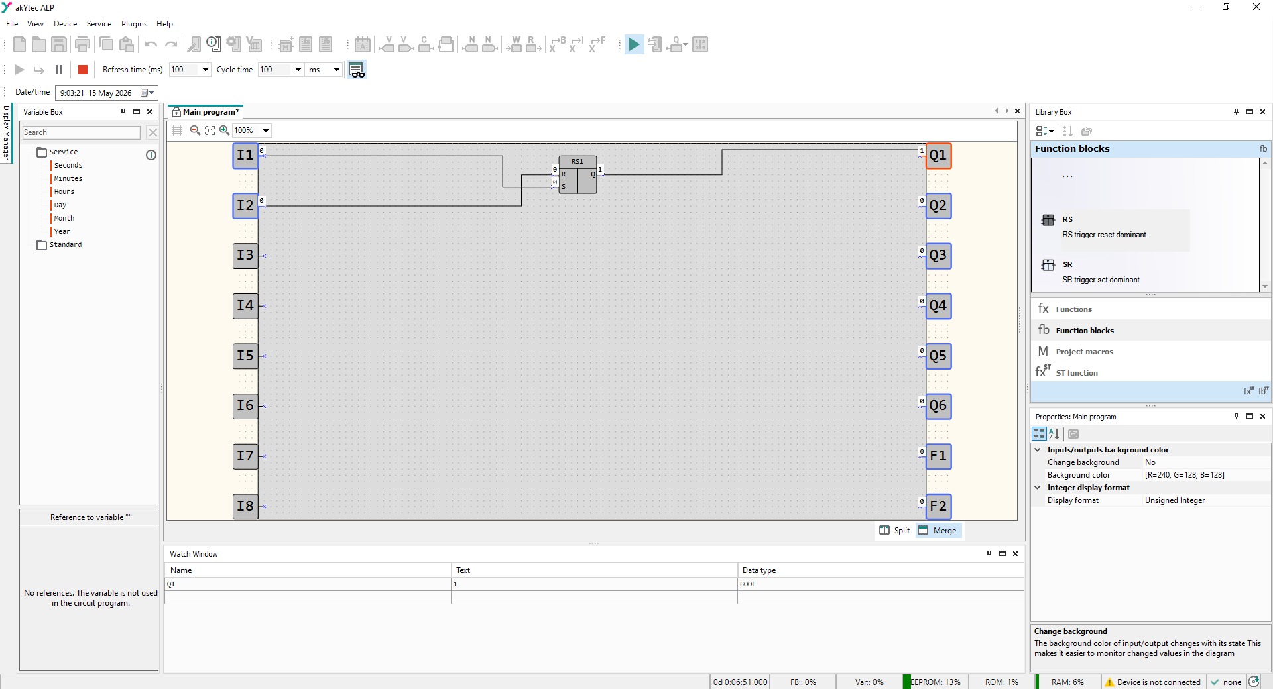Click into the Variable Box search field
The height and width of the screenshot is (689, 1273).
(82, 132)
